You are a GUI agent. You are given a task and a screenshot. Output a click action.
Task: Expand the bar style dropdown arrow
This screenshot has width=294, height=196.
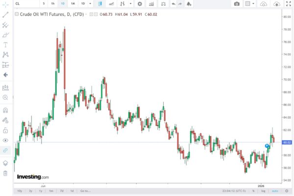(x=130, y=3)
